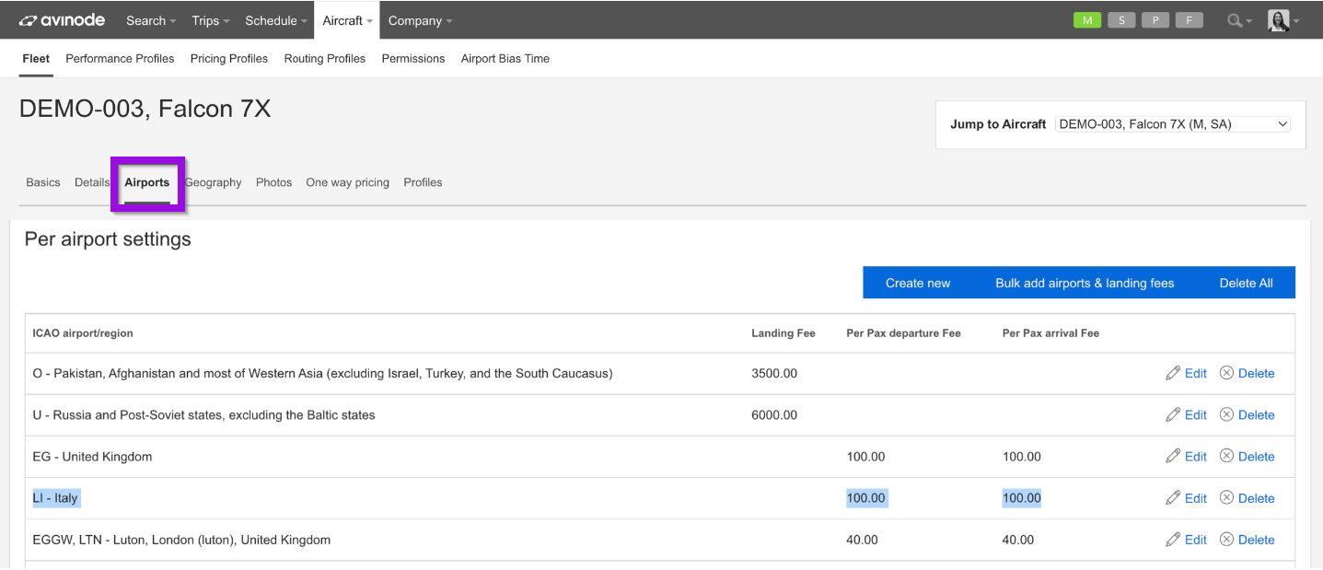Image resolution: width=1323 pixels, height=570 pixels.
Task: Click Bulk add airports & landing fees
Action: (x=1085, y=283)
